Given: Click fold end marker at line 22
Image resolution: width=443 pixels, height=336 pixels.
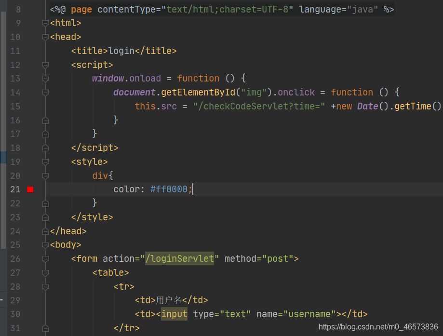Looking at the screenshot, I should (45, 203).
